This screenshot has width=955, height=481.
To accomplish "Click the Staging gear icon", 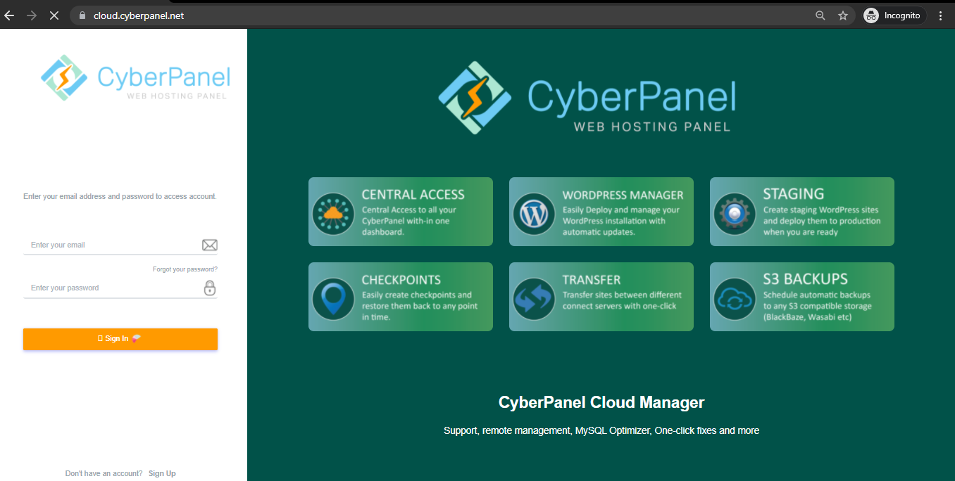I will pos(735,212).
